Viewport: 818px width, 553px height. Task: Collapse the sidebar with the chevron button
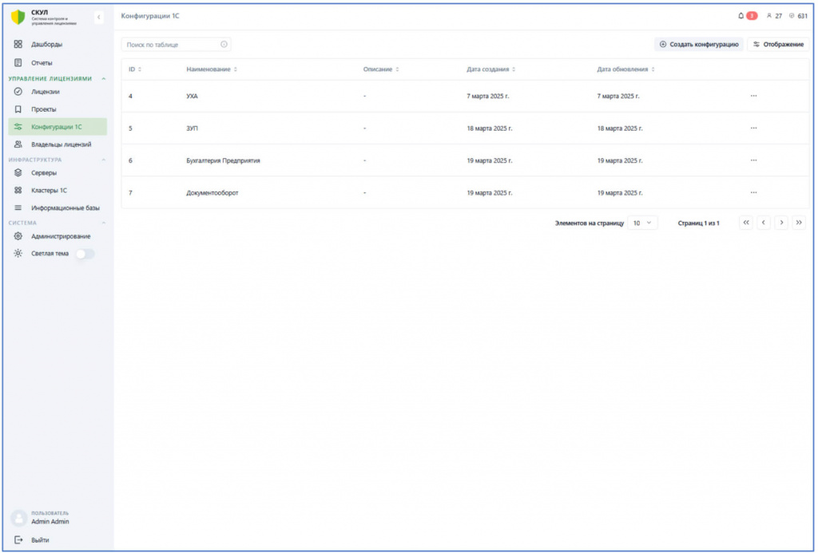[x=98, y=18]
